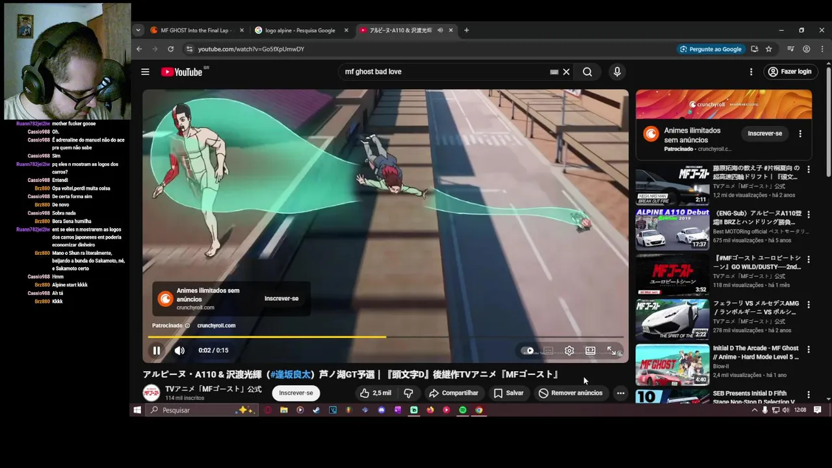Viewport: 832px width, 468px height.
Task: Open options for フェラーリ VS メルセデスAMG video
Action: [809, 304]
